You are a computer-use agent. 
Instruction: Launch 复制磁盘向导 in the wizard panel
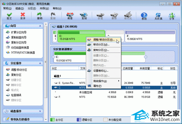(16, 38)
